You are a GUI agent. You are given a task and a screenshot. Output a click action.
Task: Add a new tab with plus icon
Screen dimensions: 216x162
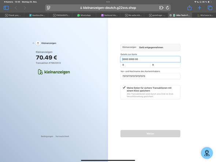[200, 8]
